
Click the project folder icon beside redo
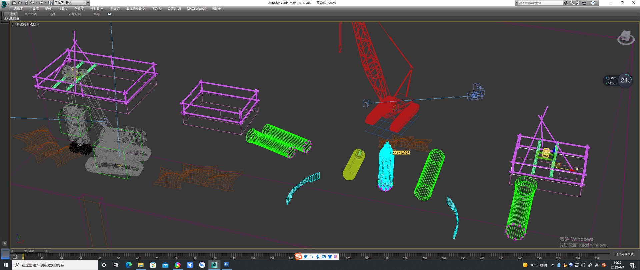[x=50, y=3]
